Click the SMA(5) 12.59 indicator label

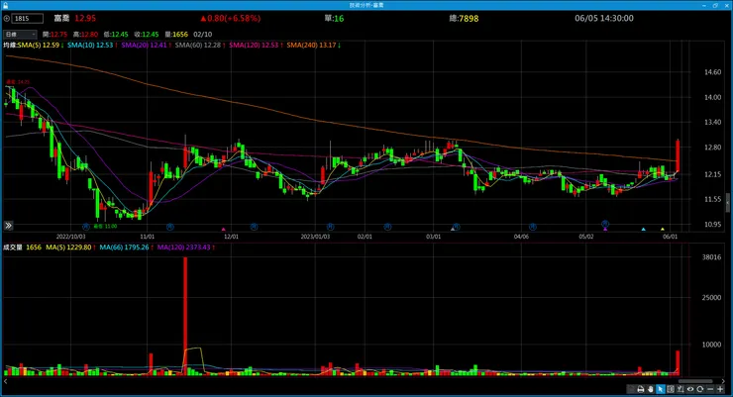point(41,46)
